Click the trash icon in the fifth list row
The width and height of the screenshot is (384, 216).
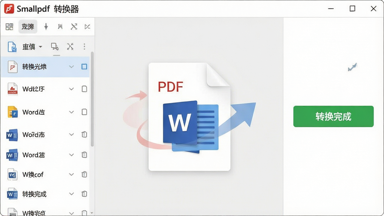[x=84, y=154]
